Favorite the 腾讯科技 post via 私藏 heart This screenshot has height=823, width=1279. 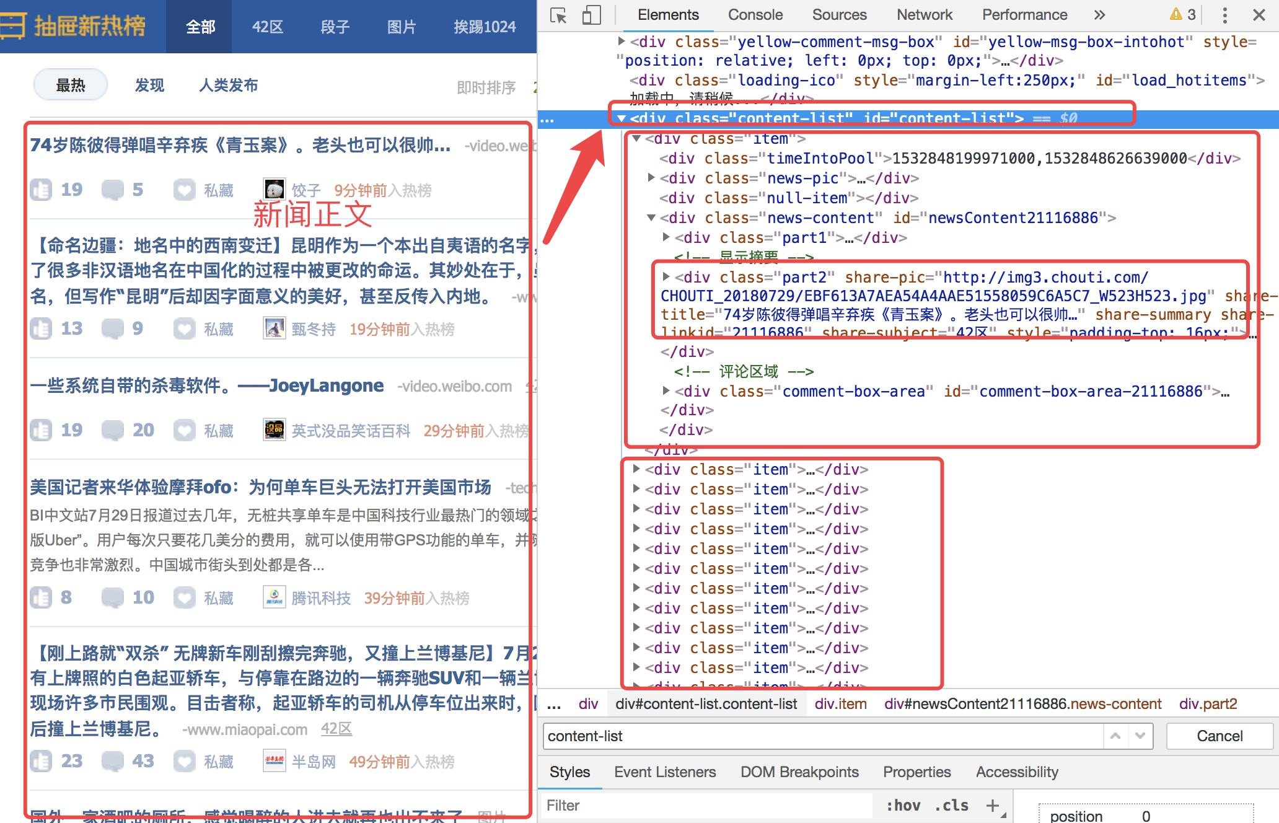pyautogui.click(x=185, y=598)
